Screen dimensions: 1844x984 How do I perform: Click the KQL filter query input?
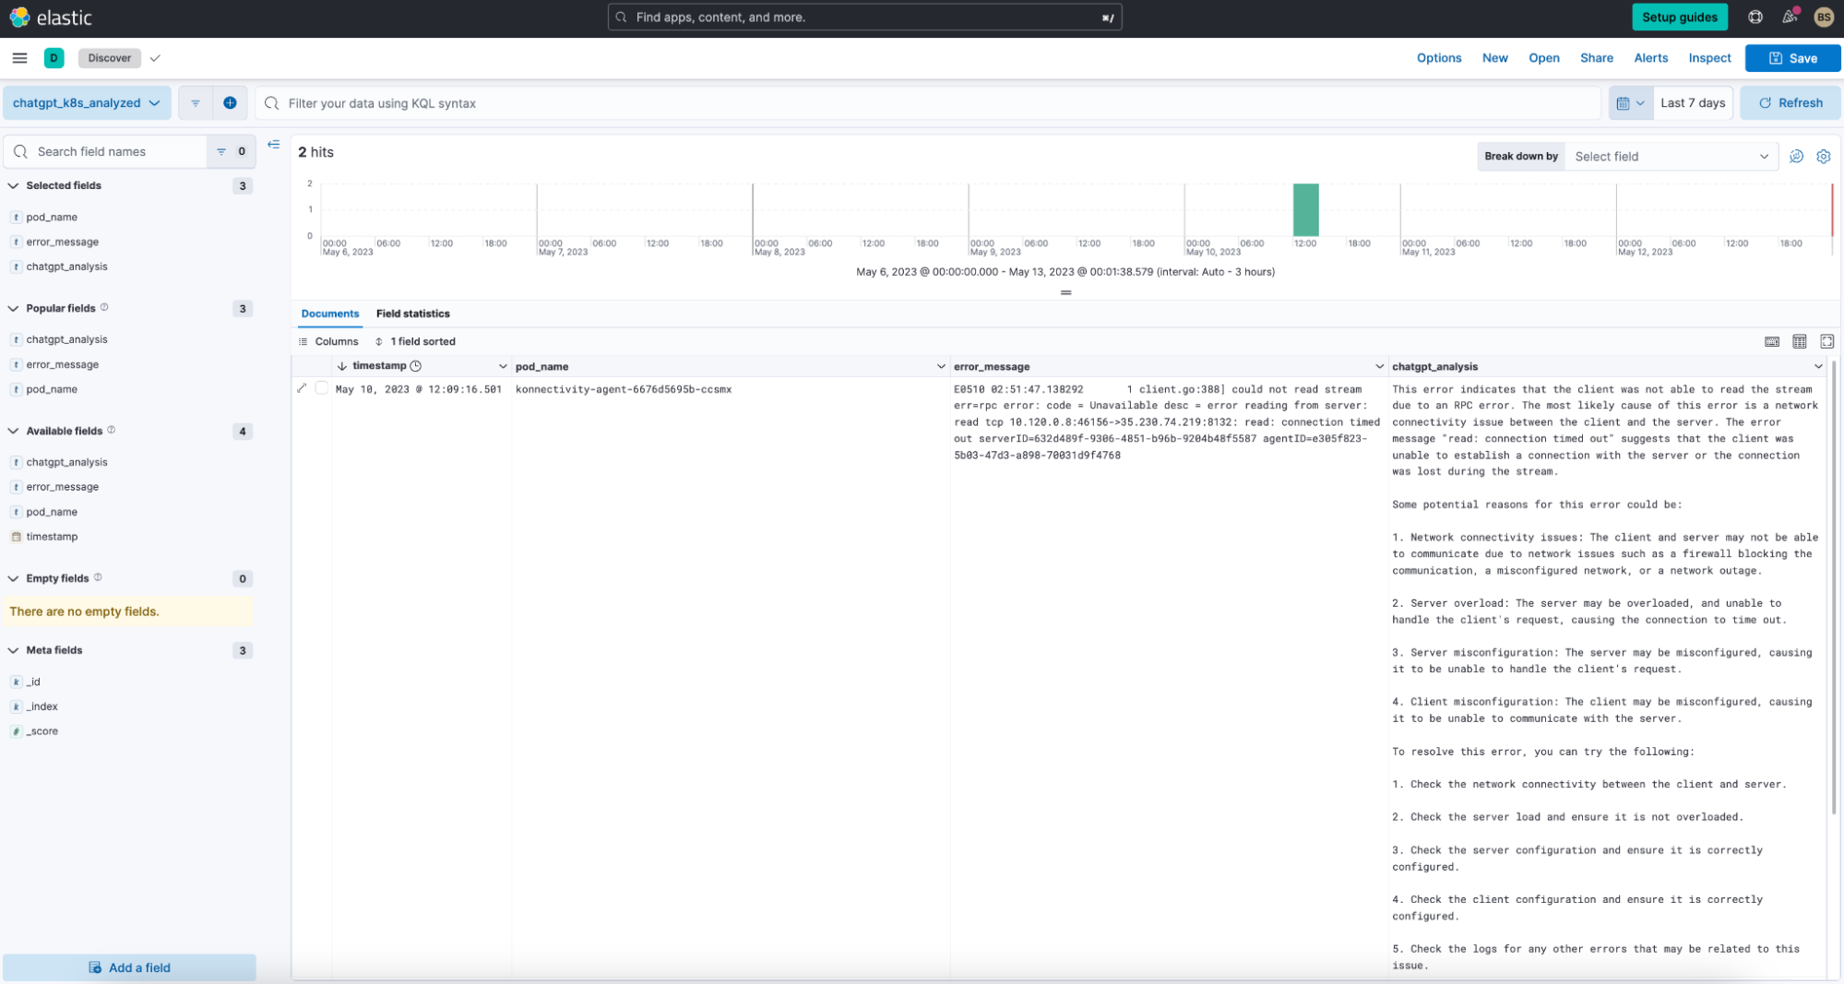[932, 103]
